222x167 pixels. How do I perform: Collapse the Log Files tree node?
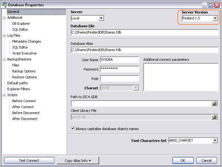click(4, 36)
